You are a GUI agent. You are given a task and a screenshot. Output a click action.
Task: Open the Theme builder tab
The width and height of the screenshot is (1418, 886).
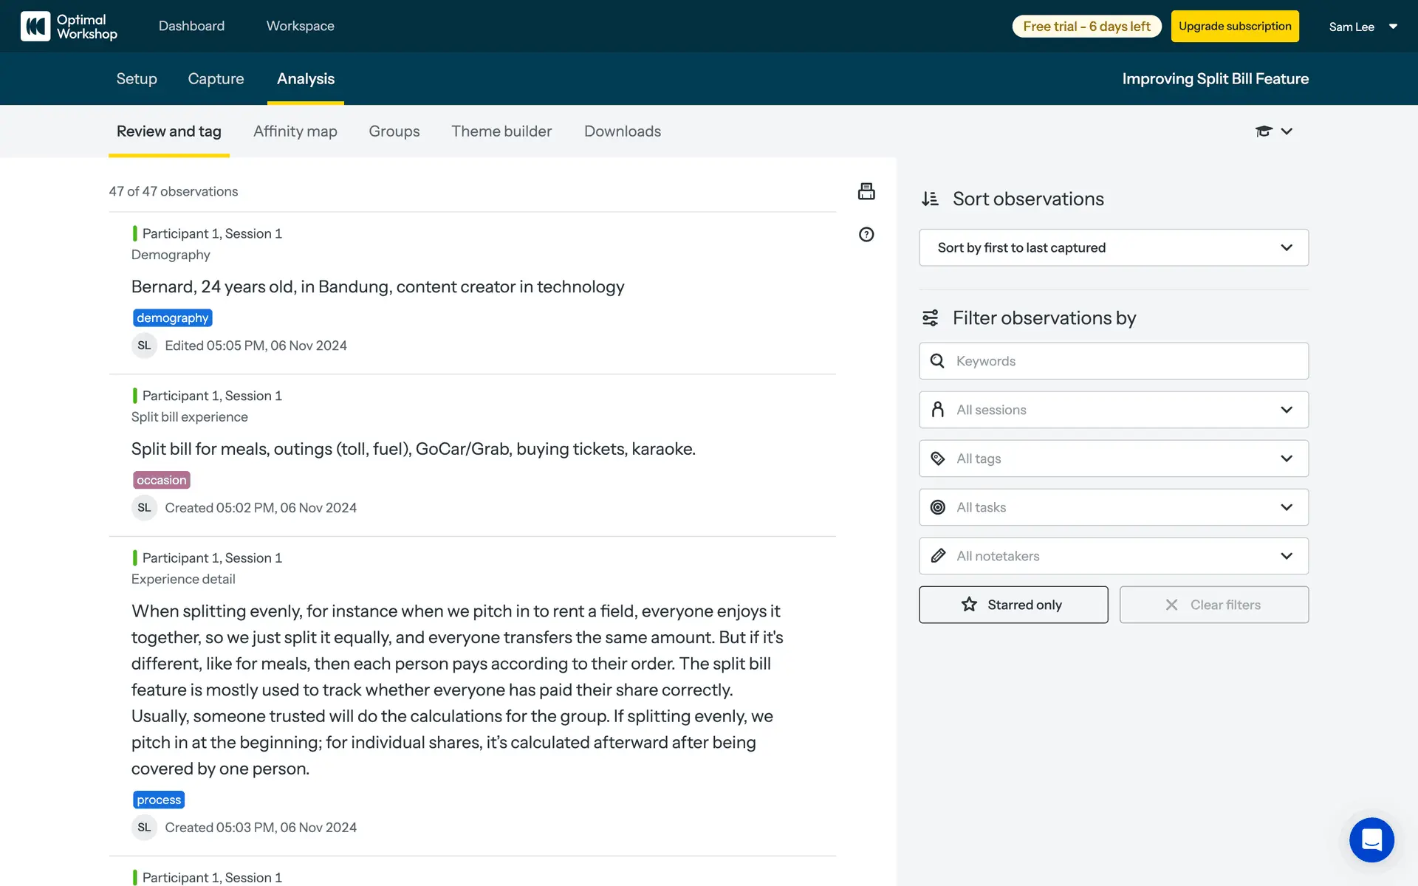coord(501,131)
